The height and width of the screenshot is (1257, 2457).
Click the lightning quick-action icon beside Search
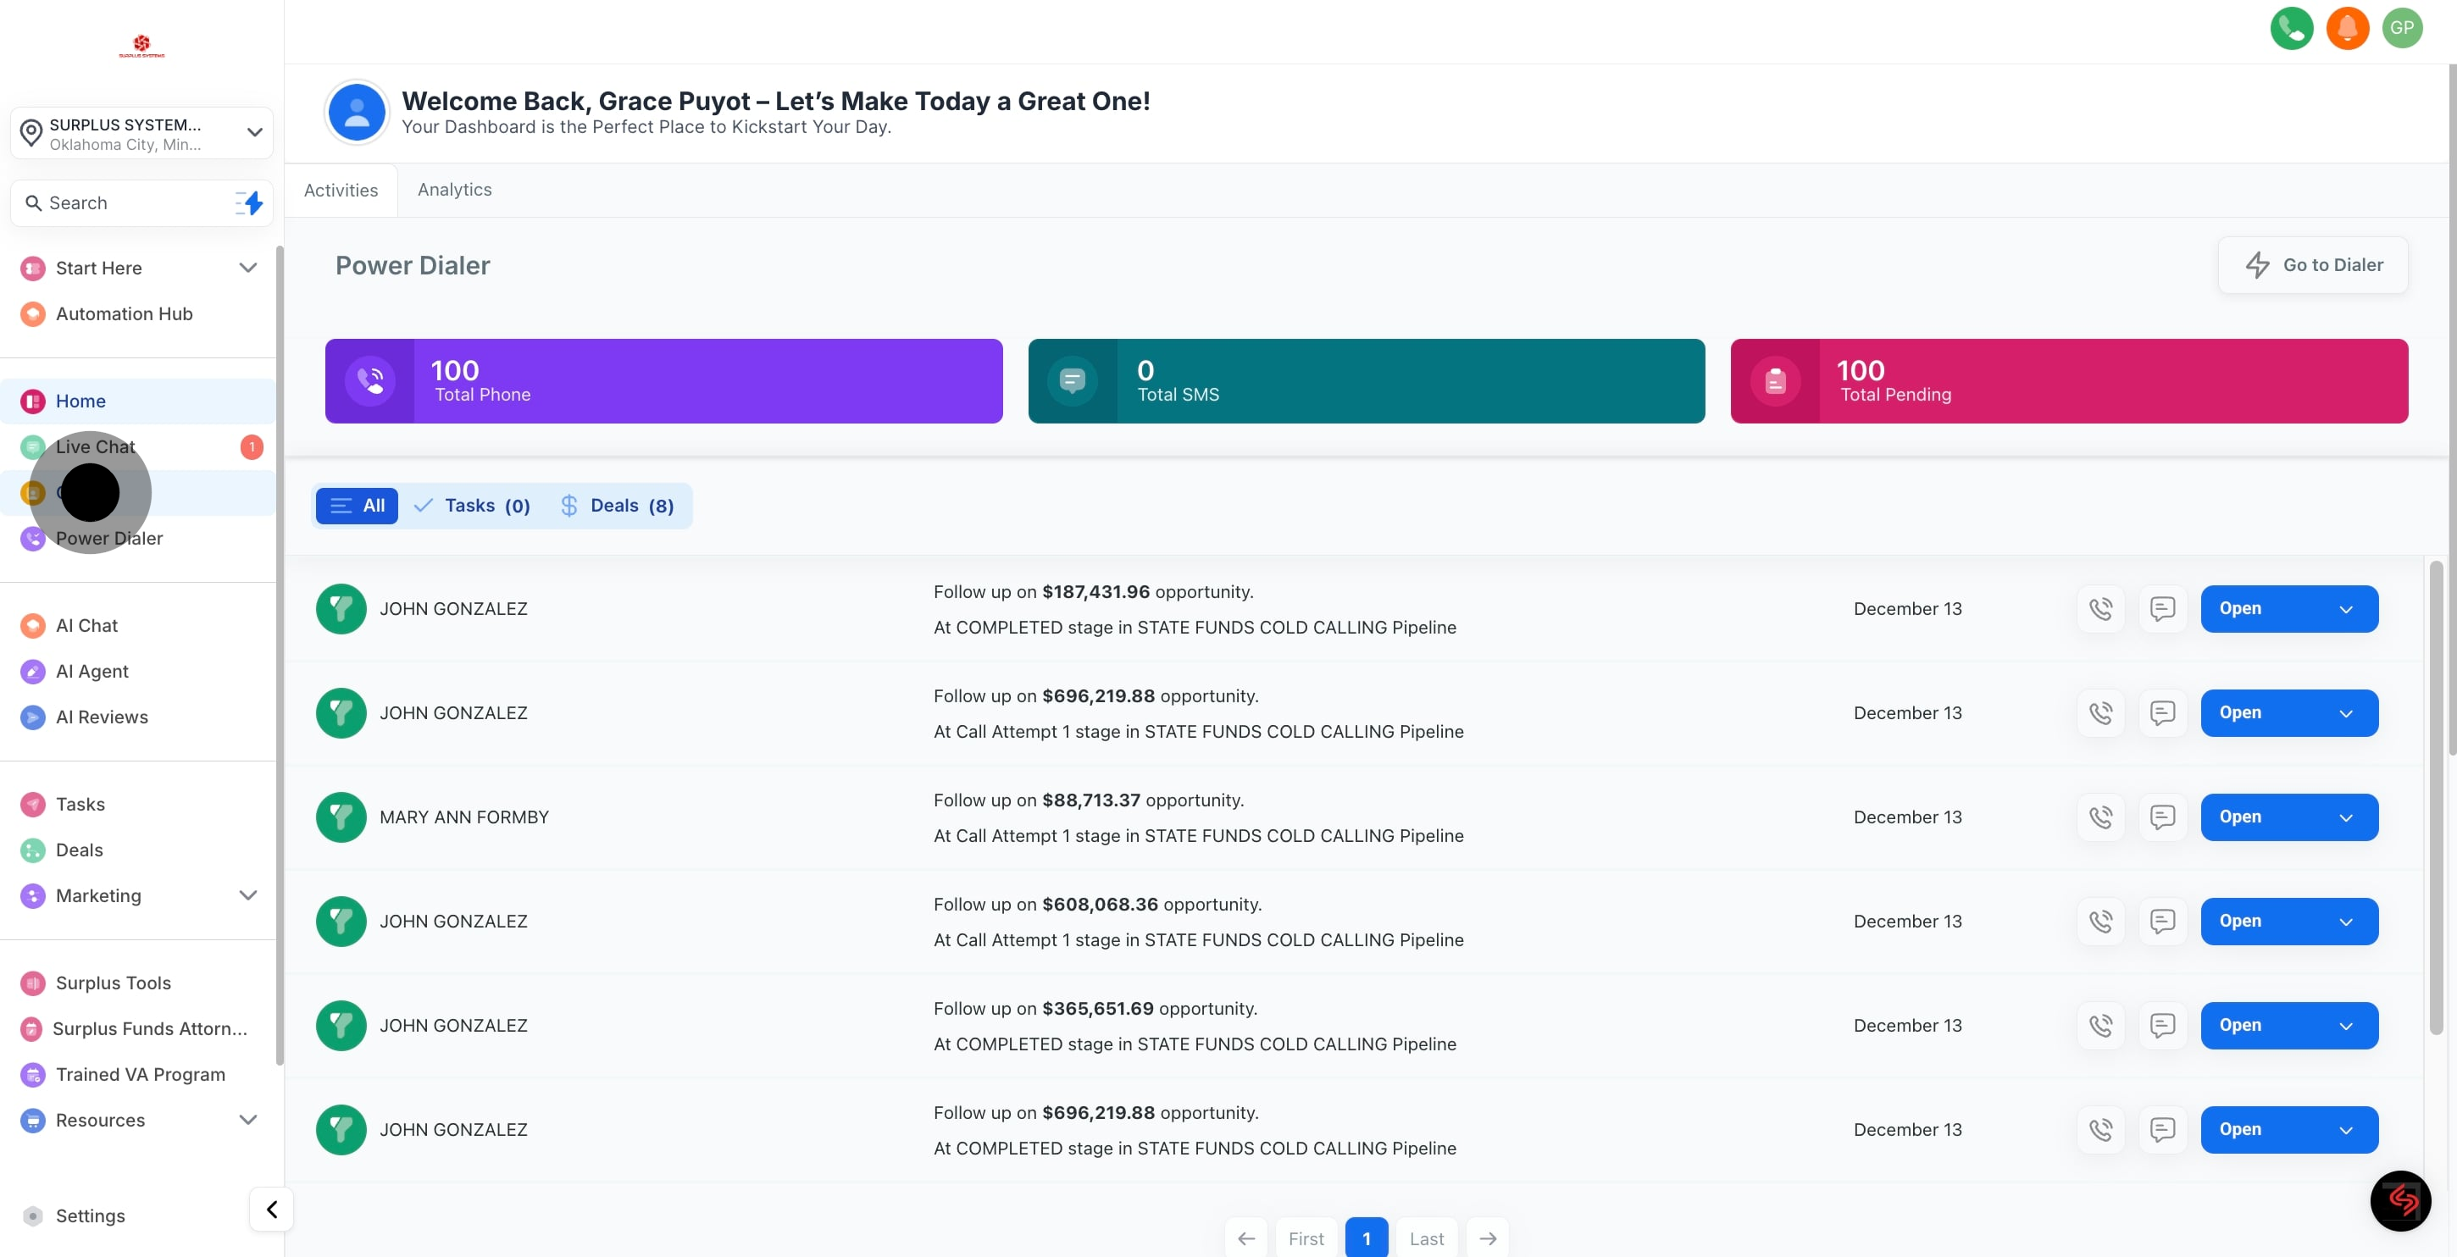pyautogui.click(x=250, y=203)
